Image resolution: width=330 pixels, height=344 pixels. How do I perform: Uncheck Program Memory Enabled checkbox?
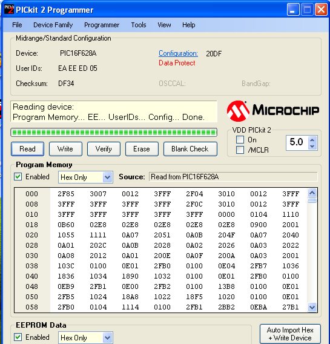coord(18,177)
